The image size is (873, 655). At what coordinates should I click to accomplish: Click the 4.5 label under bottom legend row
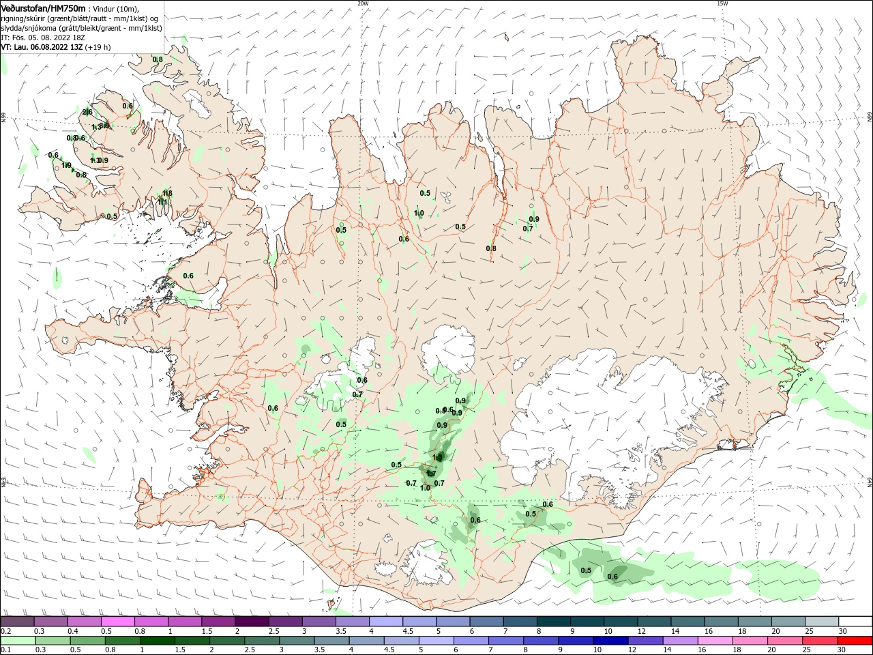(389, 650)
